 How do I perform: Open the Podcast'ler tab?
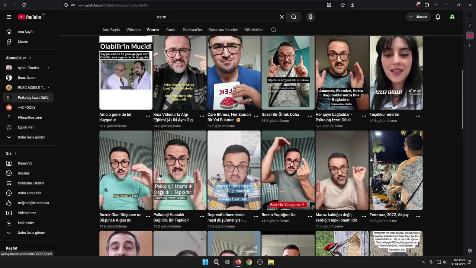point(192,30)
